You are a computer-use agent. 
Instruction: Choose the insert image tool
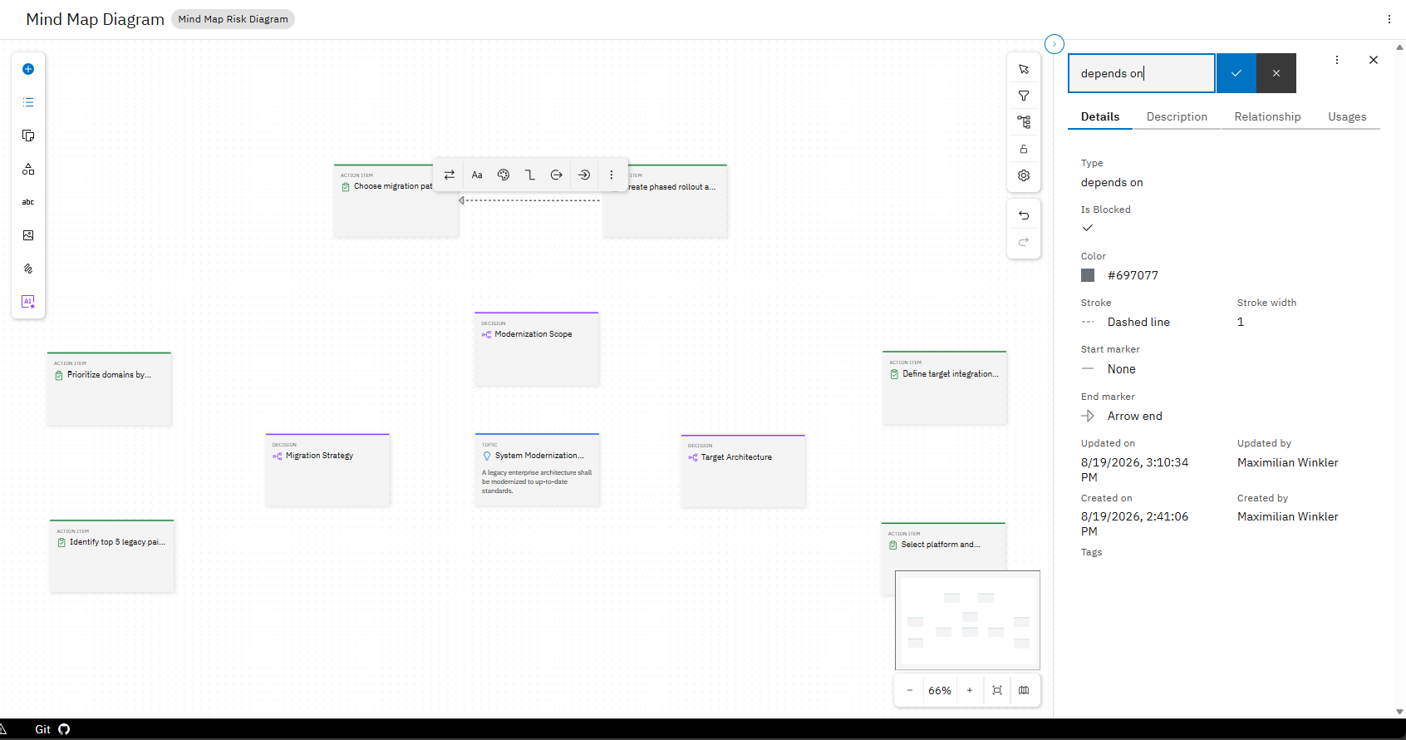pyautogui.click(x=28, y=235)
